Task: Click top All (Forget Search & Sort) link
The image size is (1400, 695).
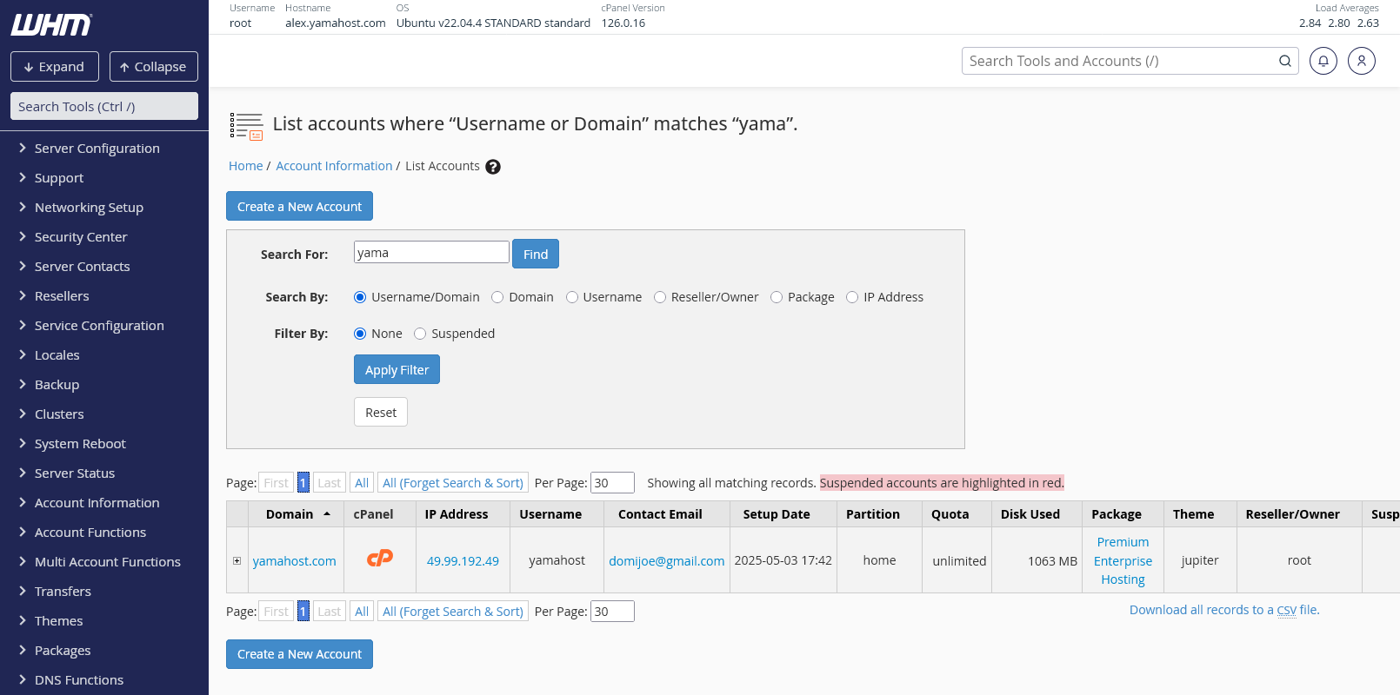Action: [453, 482]
